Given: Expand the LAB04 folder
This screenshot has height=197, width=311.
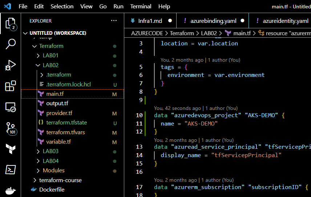Looking at the screenshot, I should click(38, 161).
